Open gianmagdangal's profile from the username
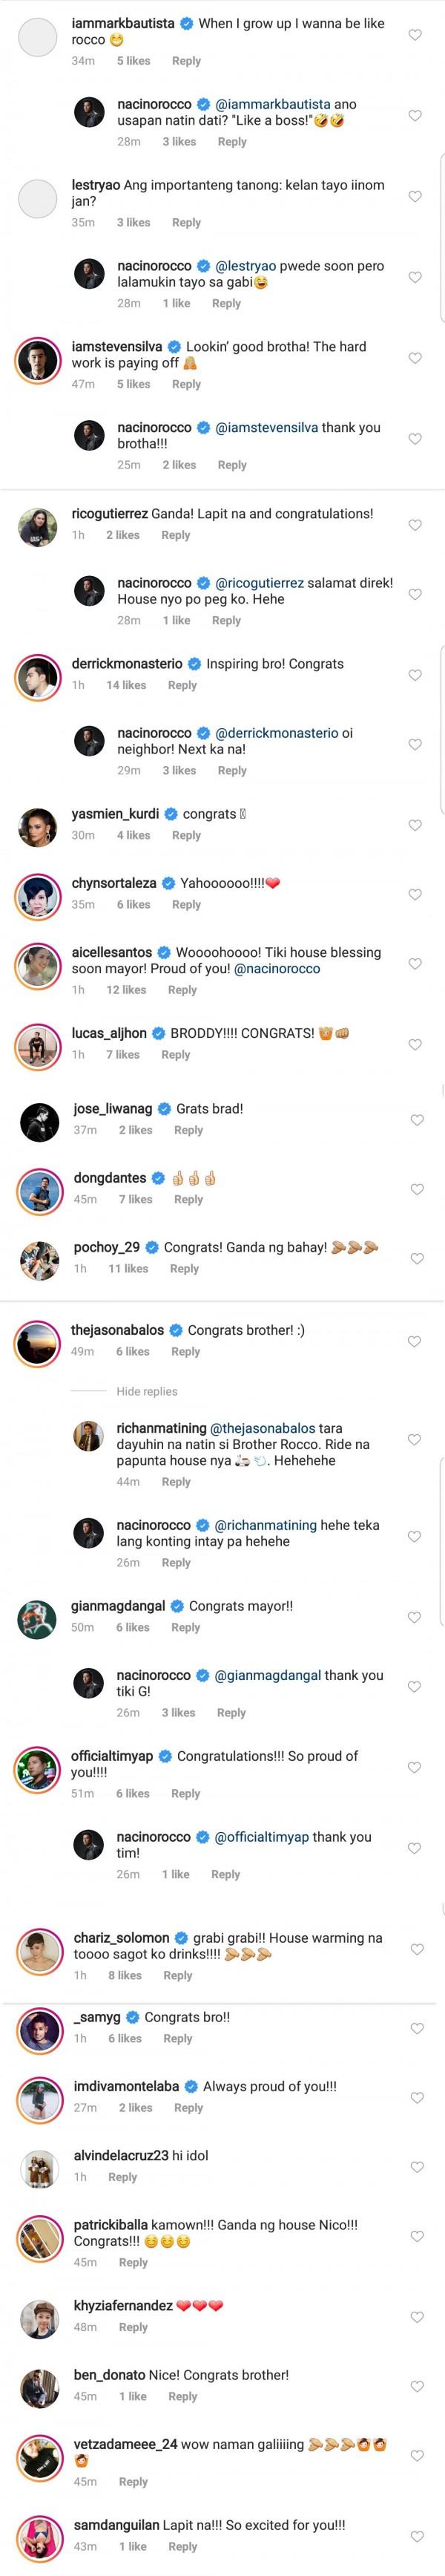Image resolution: width=445 pixels, height=2576 pixels. pyautogui.click(x=118, y=1606)
